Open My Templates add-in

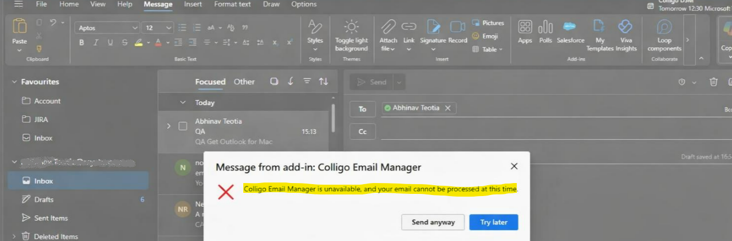599,27
